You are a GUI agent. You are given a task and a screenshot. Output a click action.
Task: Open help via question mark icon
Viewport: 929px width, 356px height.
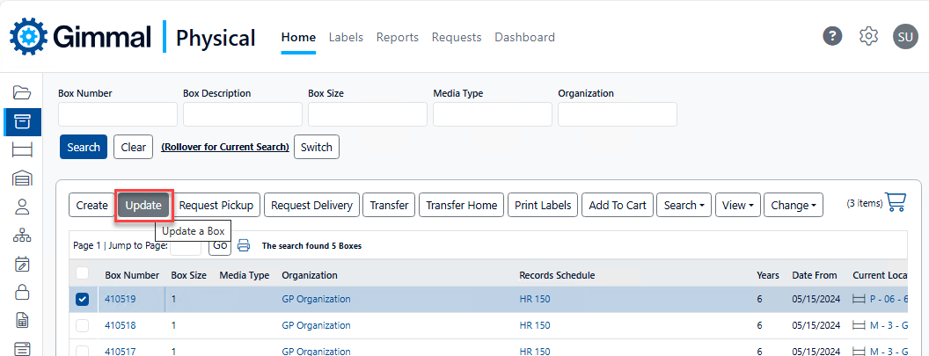832,36
